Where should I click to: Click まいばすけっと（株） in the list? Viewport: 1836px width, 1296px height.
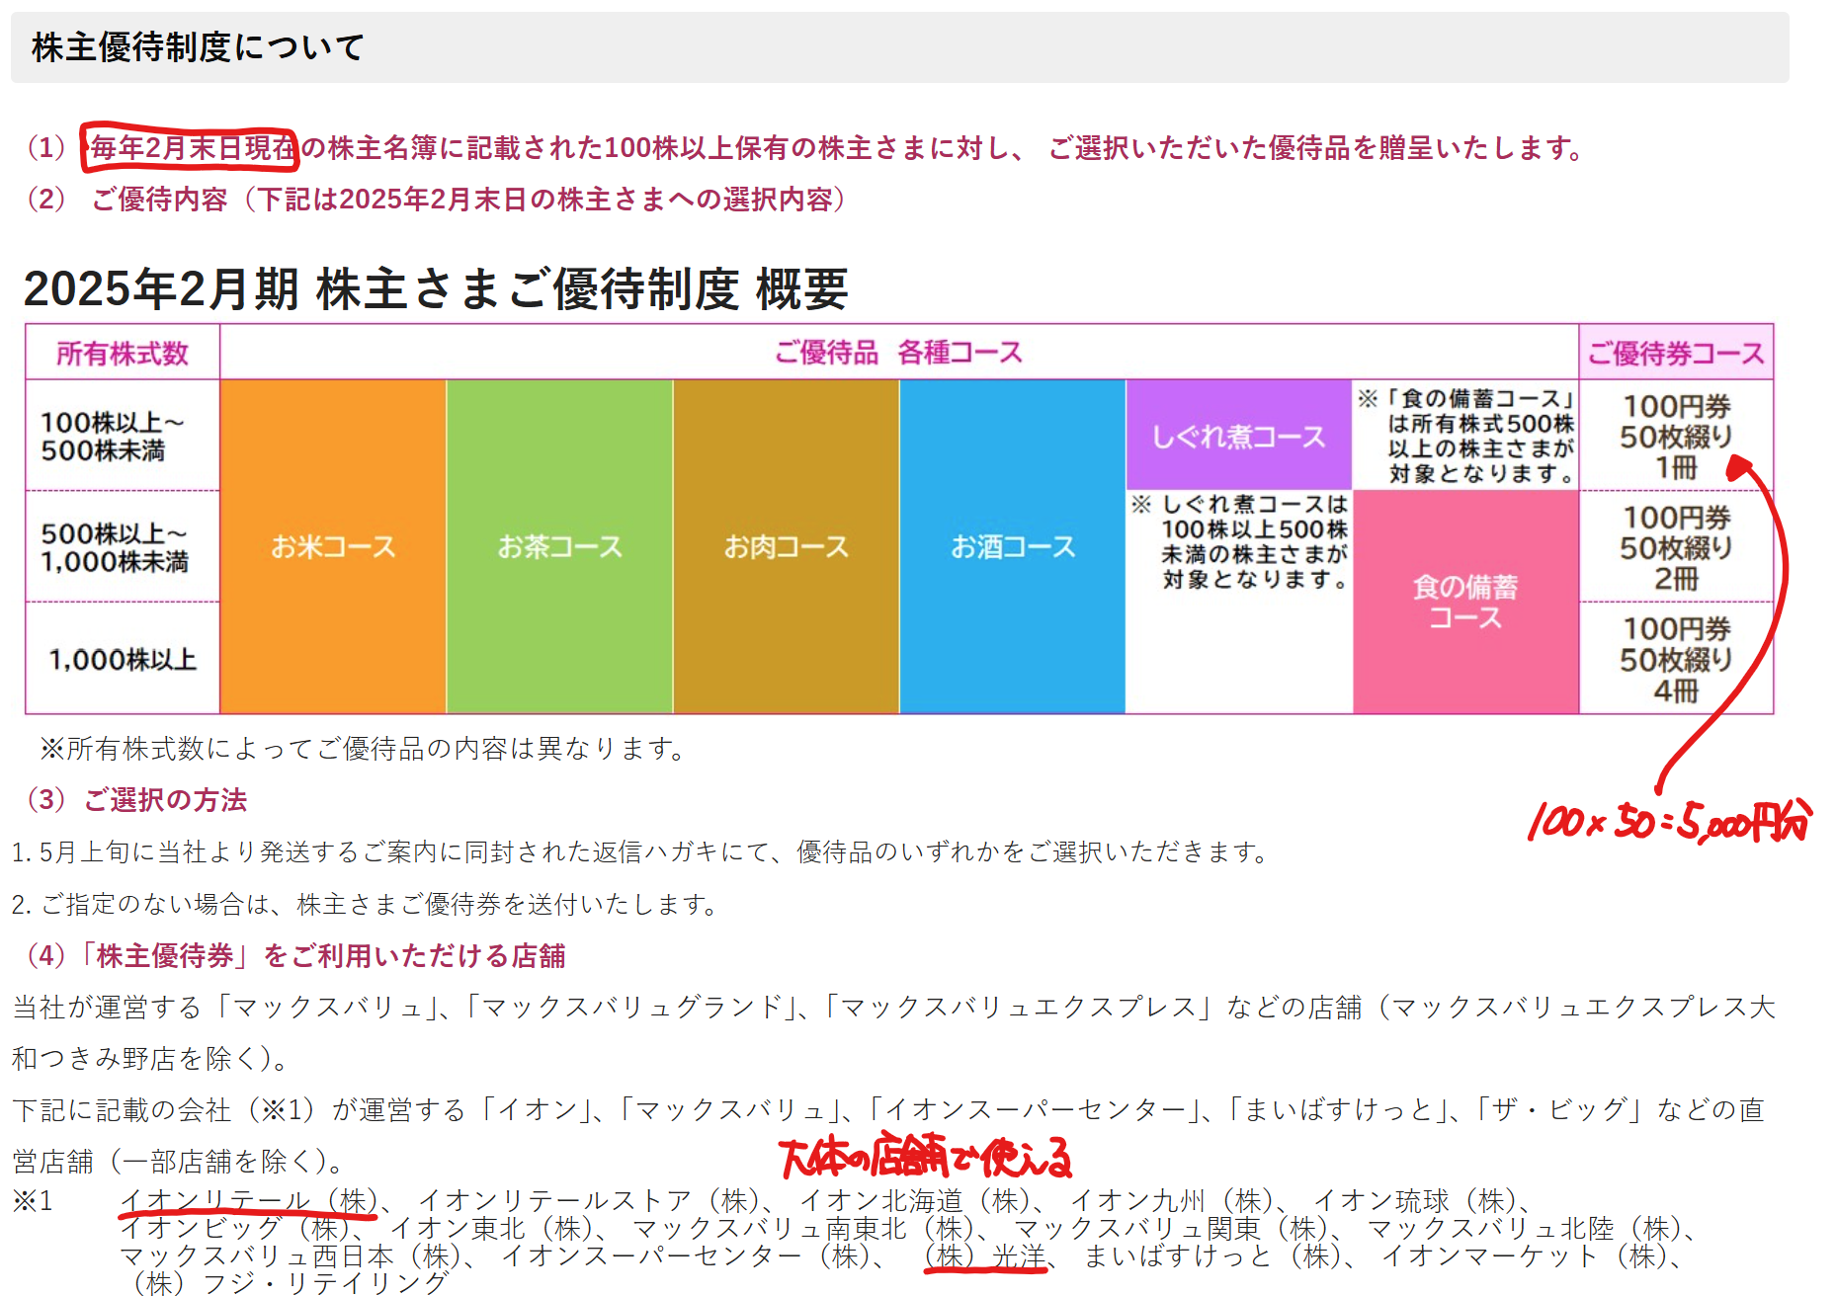point(1213,1255)
